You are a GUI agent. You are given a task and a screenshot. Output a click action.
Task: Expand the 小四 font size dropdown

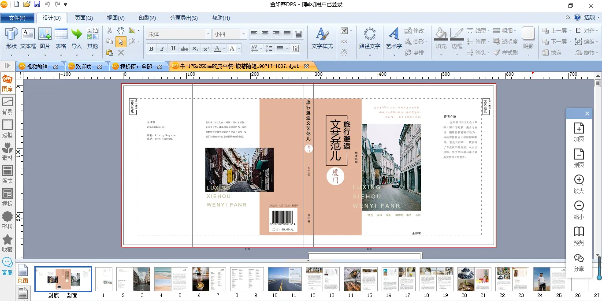pos(243,34)
